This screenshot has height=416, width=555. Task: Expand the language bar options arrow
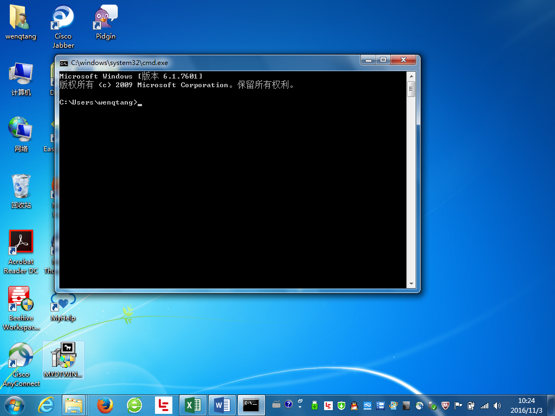[300, 407]
